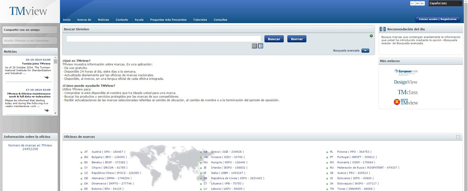468x191 pixels.
Task: Open the maintenance work news arrow
Action: click(x=46, y=110)
